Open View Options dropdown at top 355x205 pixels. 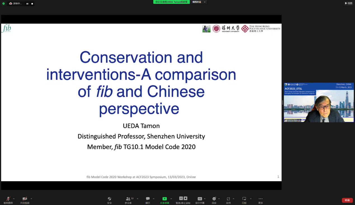(198, 2)
